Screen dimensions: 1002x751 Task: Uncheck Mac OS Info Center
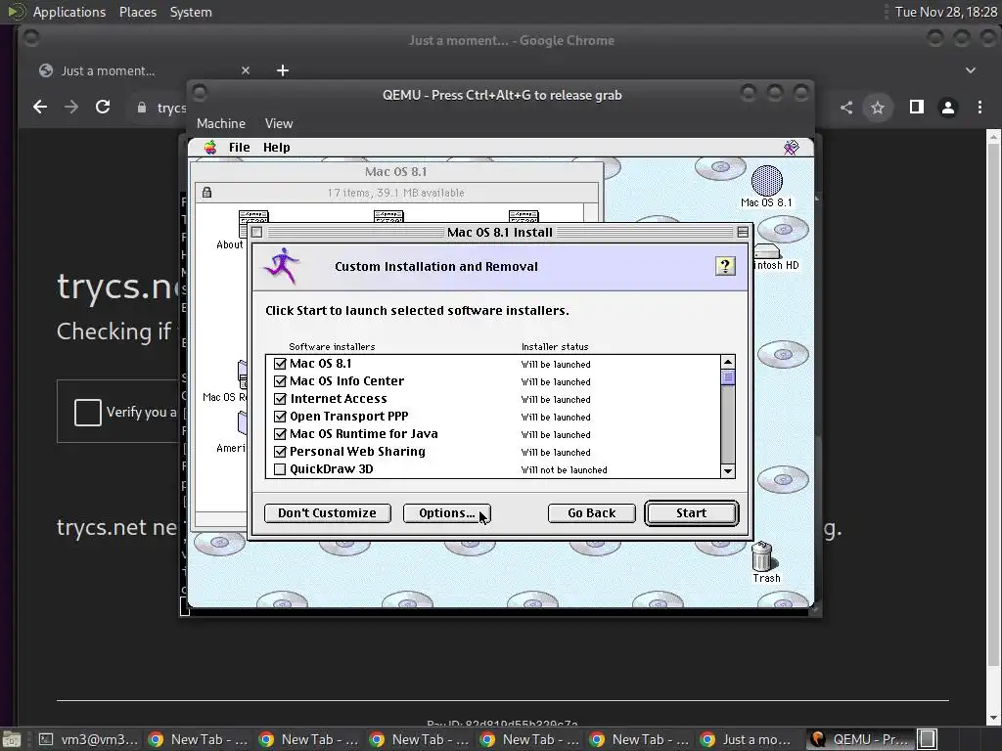(x=280, y=381)
